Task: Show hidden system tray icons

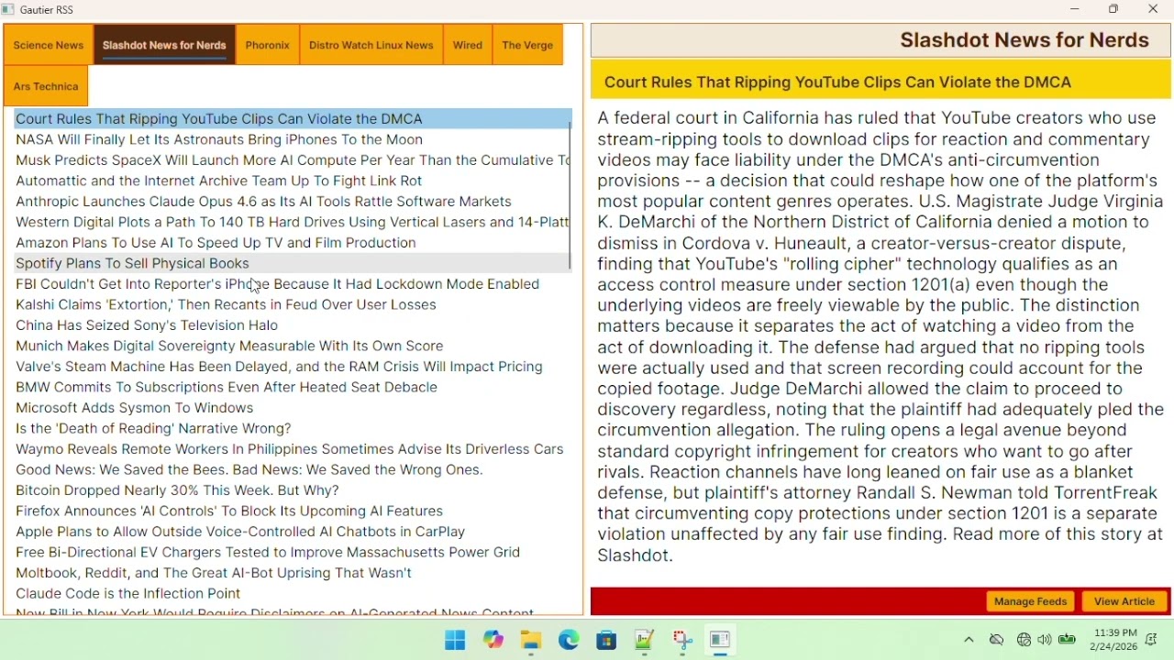Action: click(969, 641)
